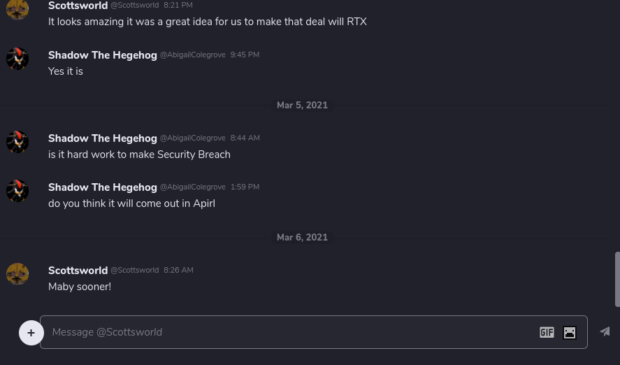This screenshot has width=620, height=365.
Task: Click Shadow avatar beside the Apirl message
Action: (x=17, y=191)
